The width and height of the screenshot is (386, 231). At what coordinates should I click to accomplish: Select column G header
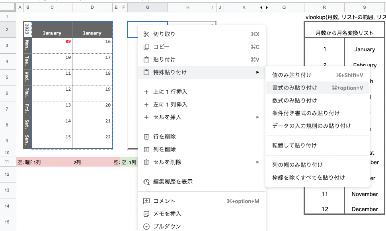(148, 8)
